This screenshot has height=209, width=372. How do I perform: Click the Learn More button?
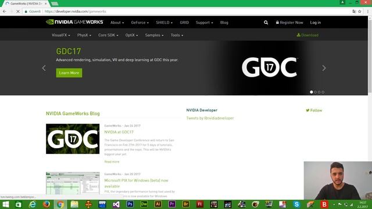click(69, 73)
